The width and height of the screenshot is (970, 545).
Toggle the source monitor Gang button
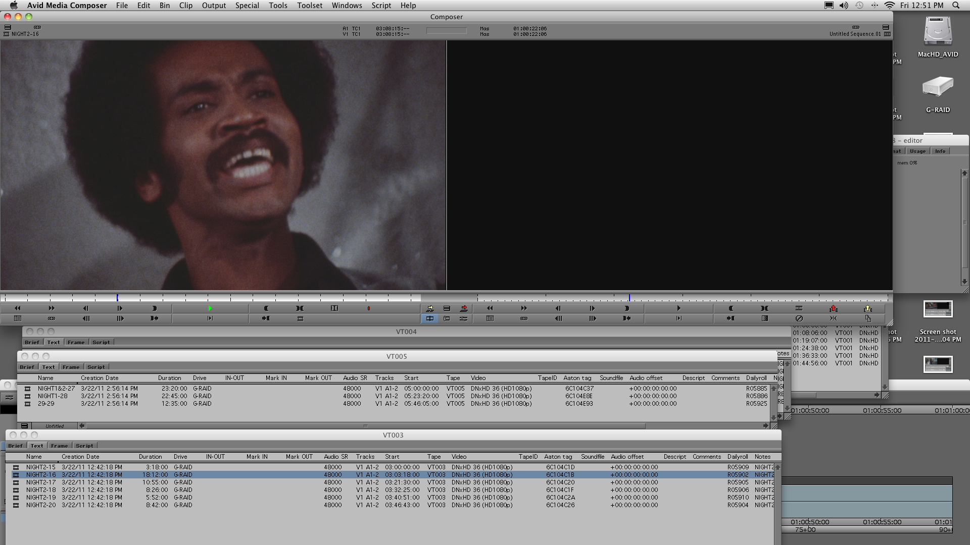[52, 318]
